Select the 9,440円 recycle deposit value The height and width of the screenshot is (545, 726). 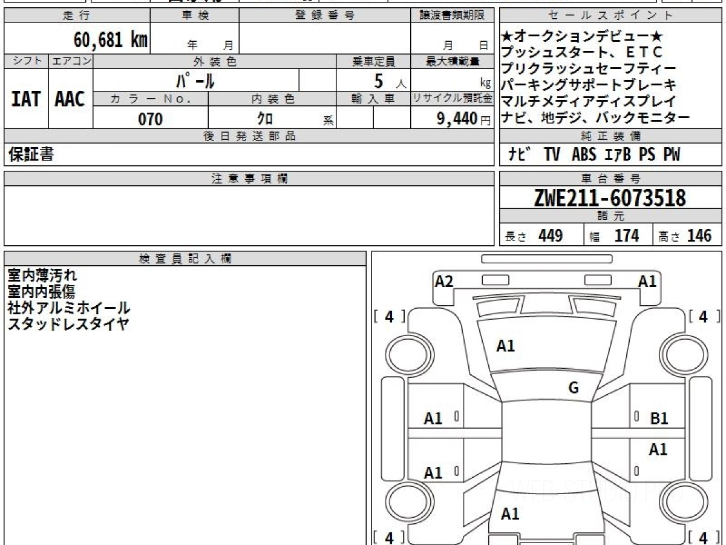click(x=463, y=119)
